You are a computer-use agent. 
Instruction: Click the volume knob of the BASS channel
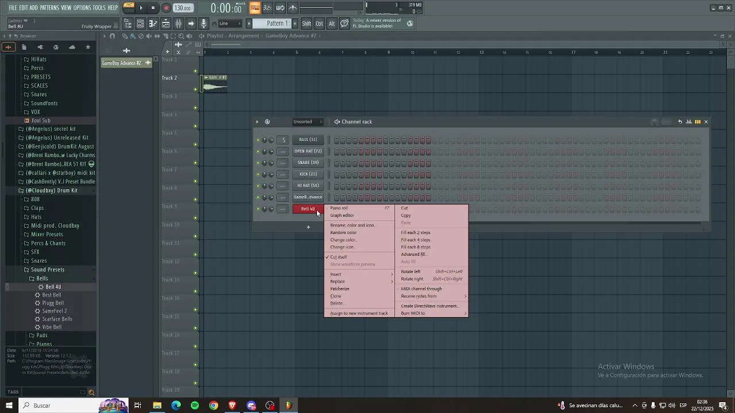point(271,140)
